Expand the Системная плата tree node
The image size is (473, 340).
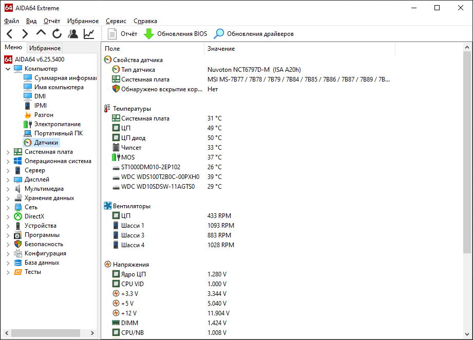(8, 152)
